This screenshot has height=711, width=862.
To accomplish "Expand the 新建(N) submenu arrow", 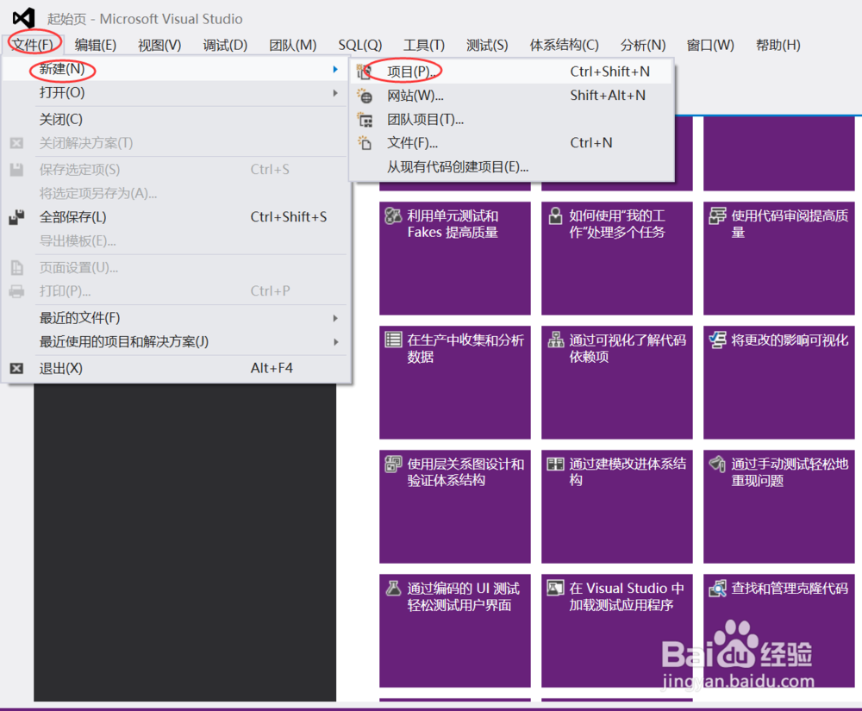I will (334, 69).
